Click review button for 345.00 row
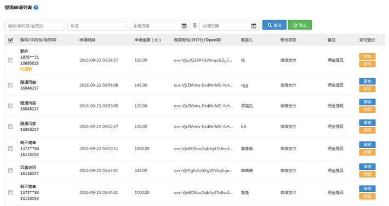 [367, 167]
